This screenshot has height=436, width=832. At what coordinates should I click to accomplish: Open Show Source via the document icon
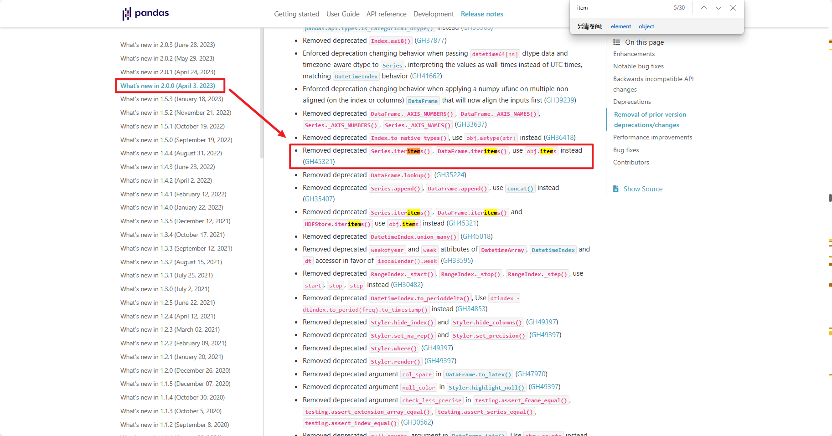[x=615, y=189]
